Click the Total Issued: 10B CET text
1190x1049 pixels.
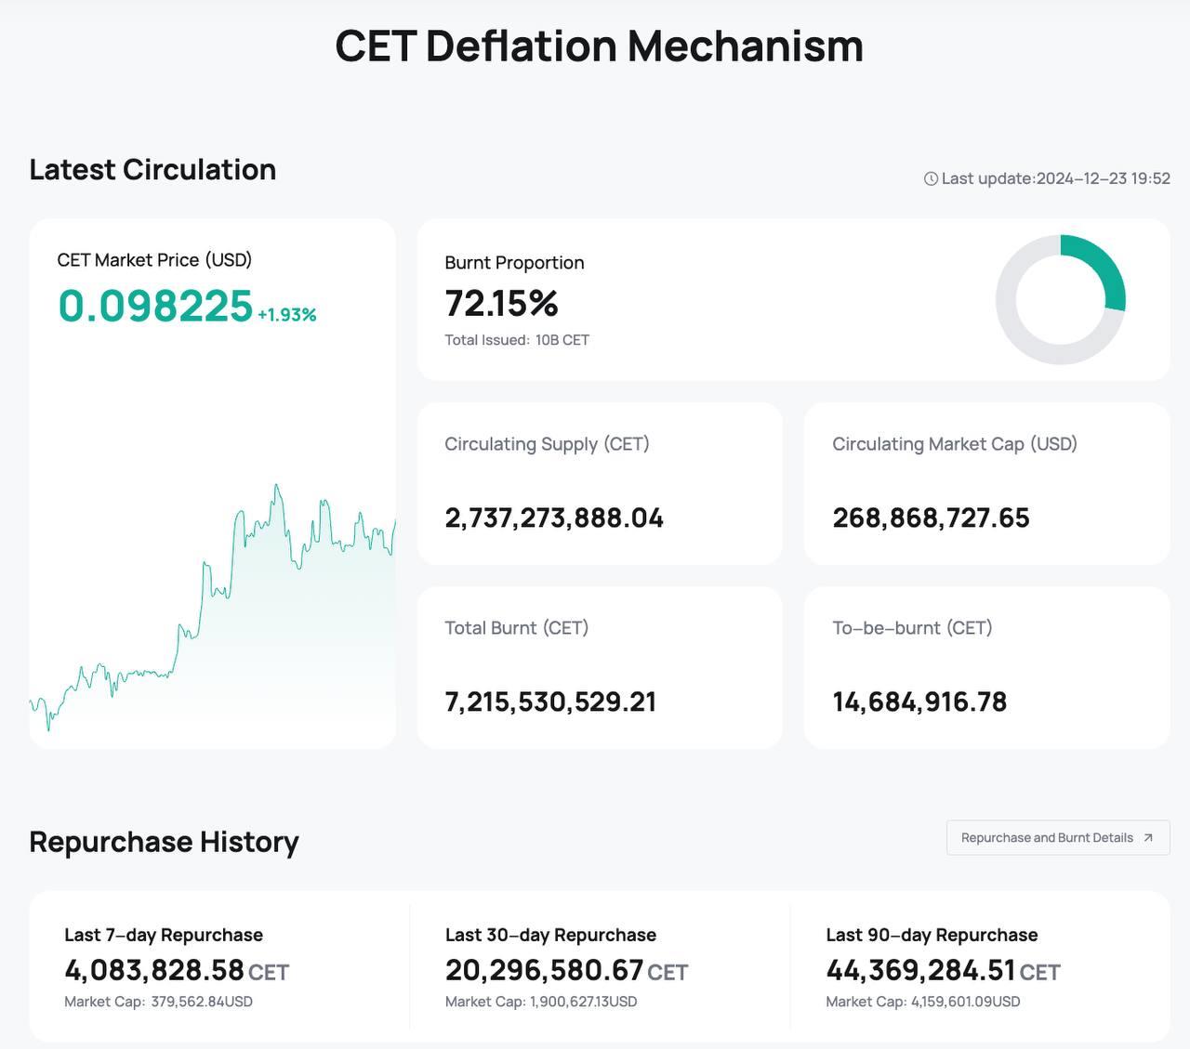tap(517, 340)
